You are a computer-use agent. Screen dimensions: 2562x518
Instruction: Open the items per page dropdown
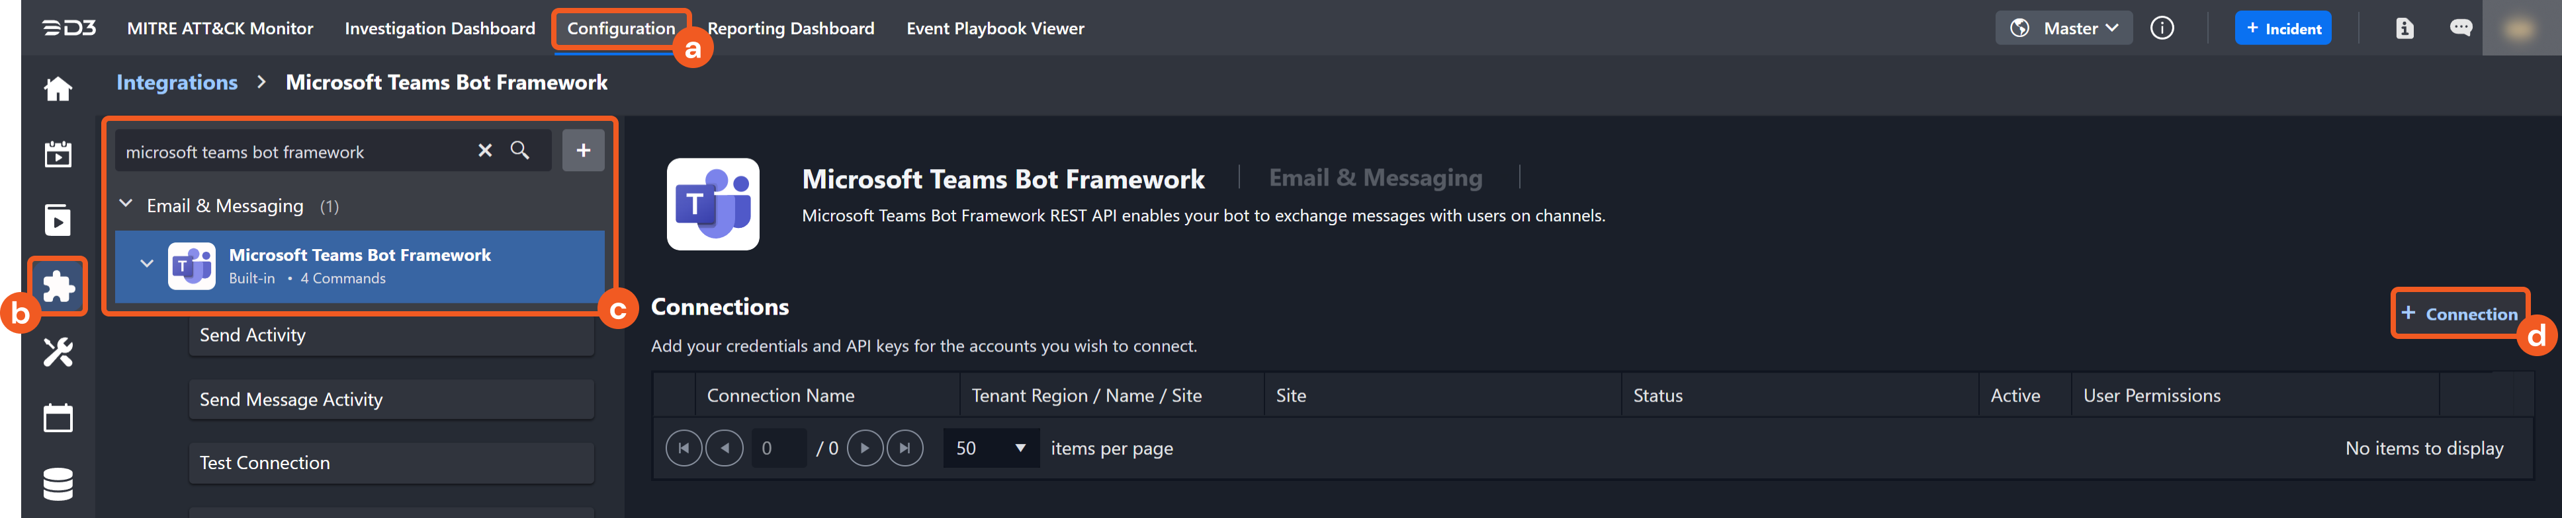(990, 449)
